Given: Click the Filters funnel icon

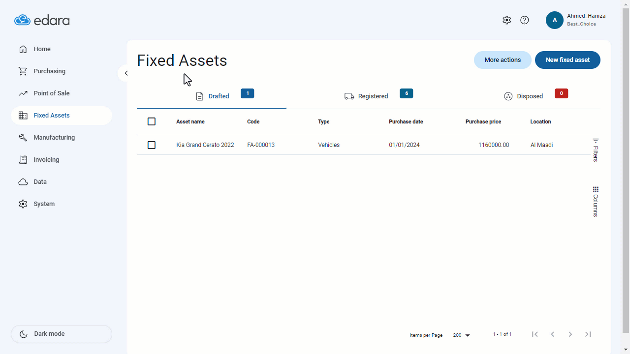Looking at the screenshot, I should (596, 141).
